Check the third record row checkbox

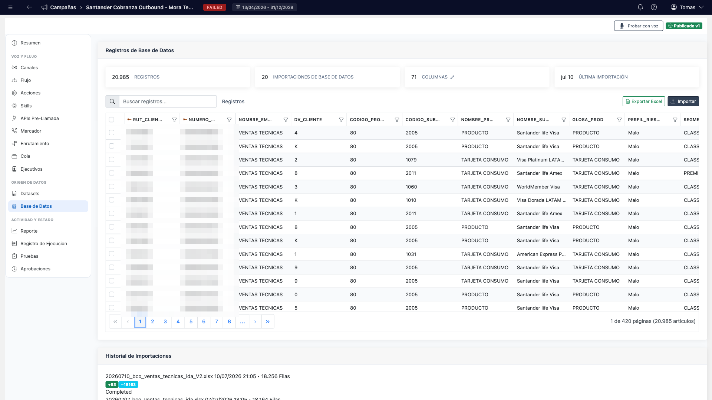112,160
